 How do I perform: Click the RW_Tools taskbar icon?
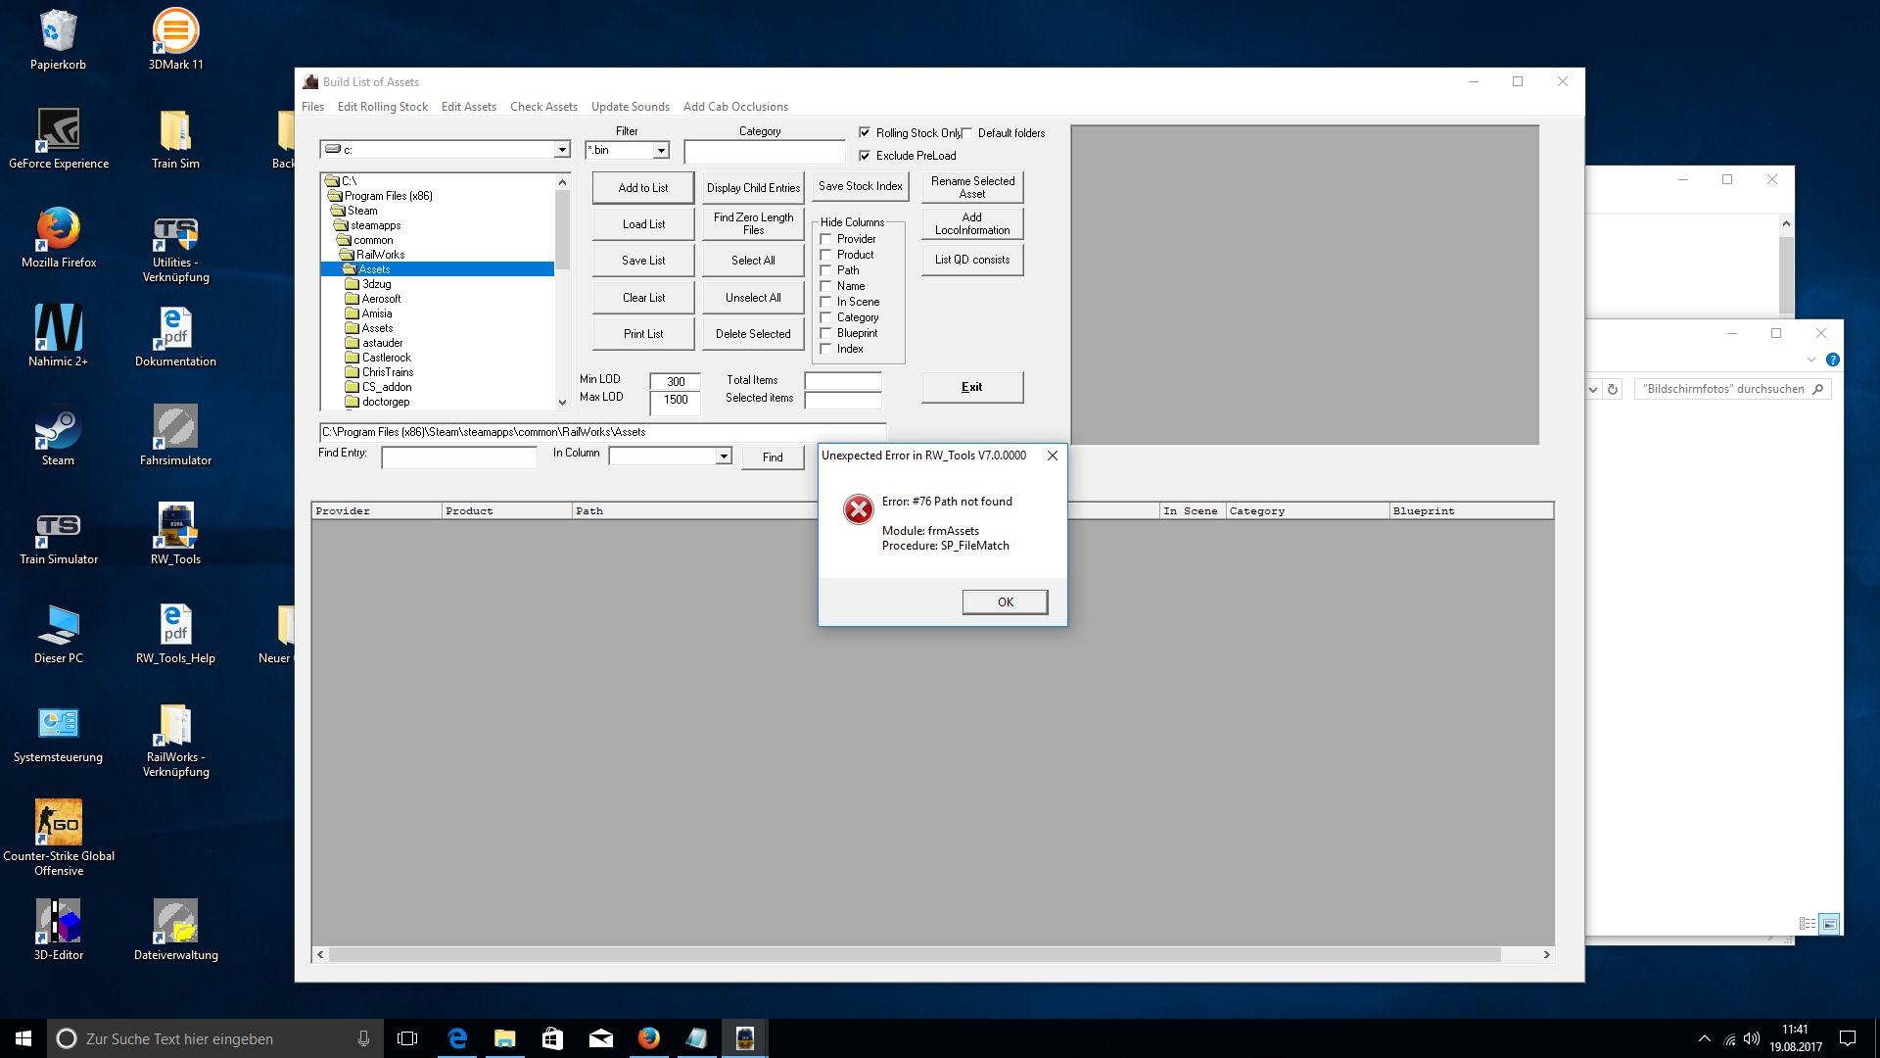pyautogui.click(x=745, y=1038)
